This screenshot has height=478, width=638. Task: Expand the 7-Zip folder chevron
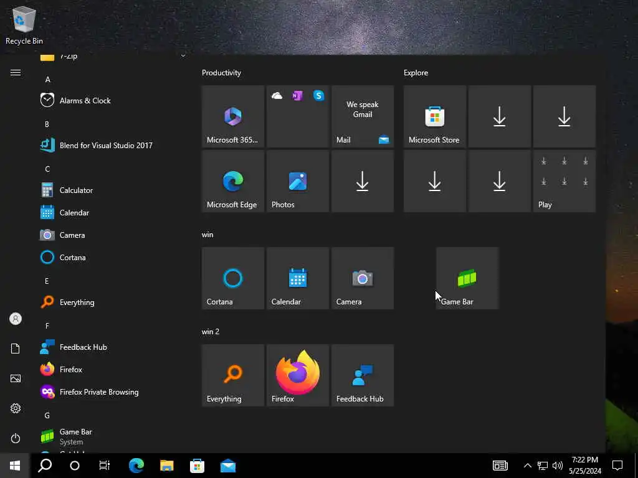[x=183, y=56]
